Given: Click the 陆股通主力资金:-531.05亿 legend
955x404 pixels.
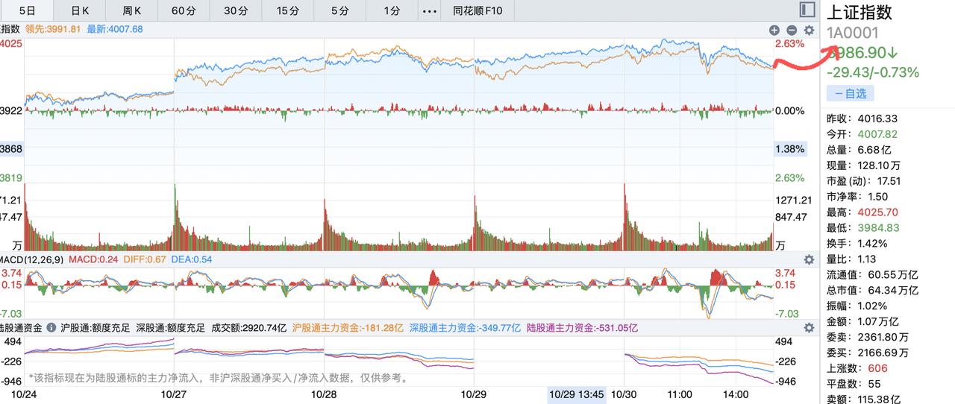Looking at the screenshot, I should (582, 327).
